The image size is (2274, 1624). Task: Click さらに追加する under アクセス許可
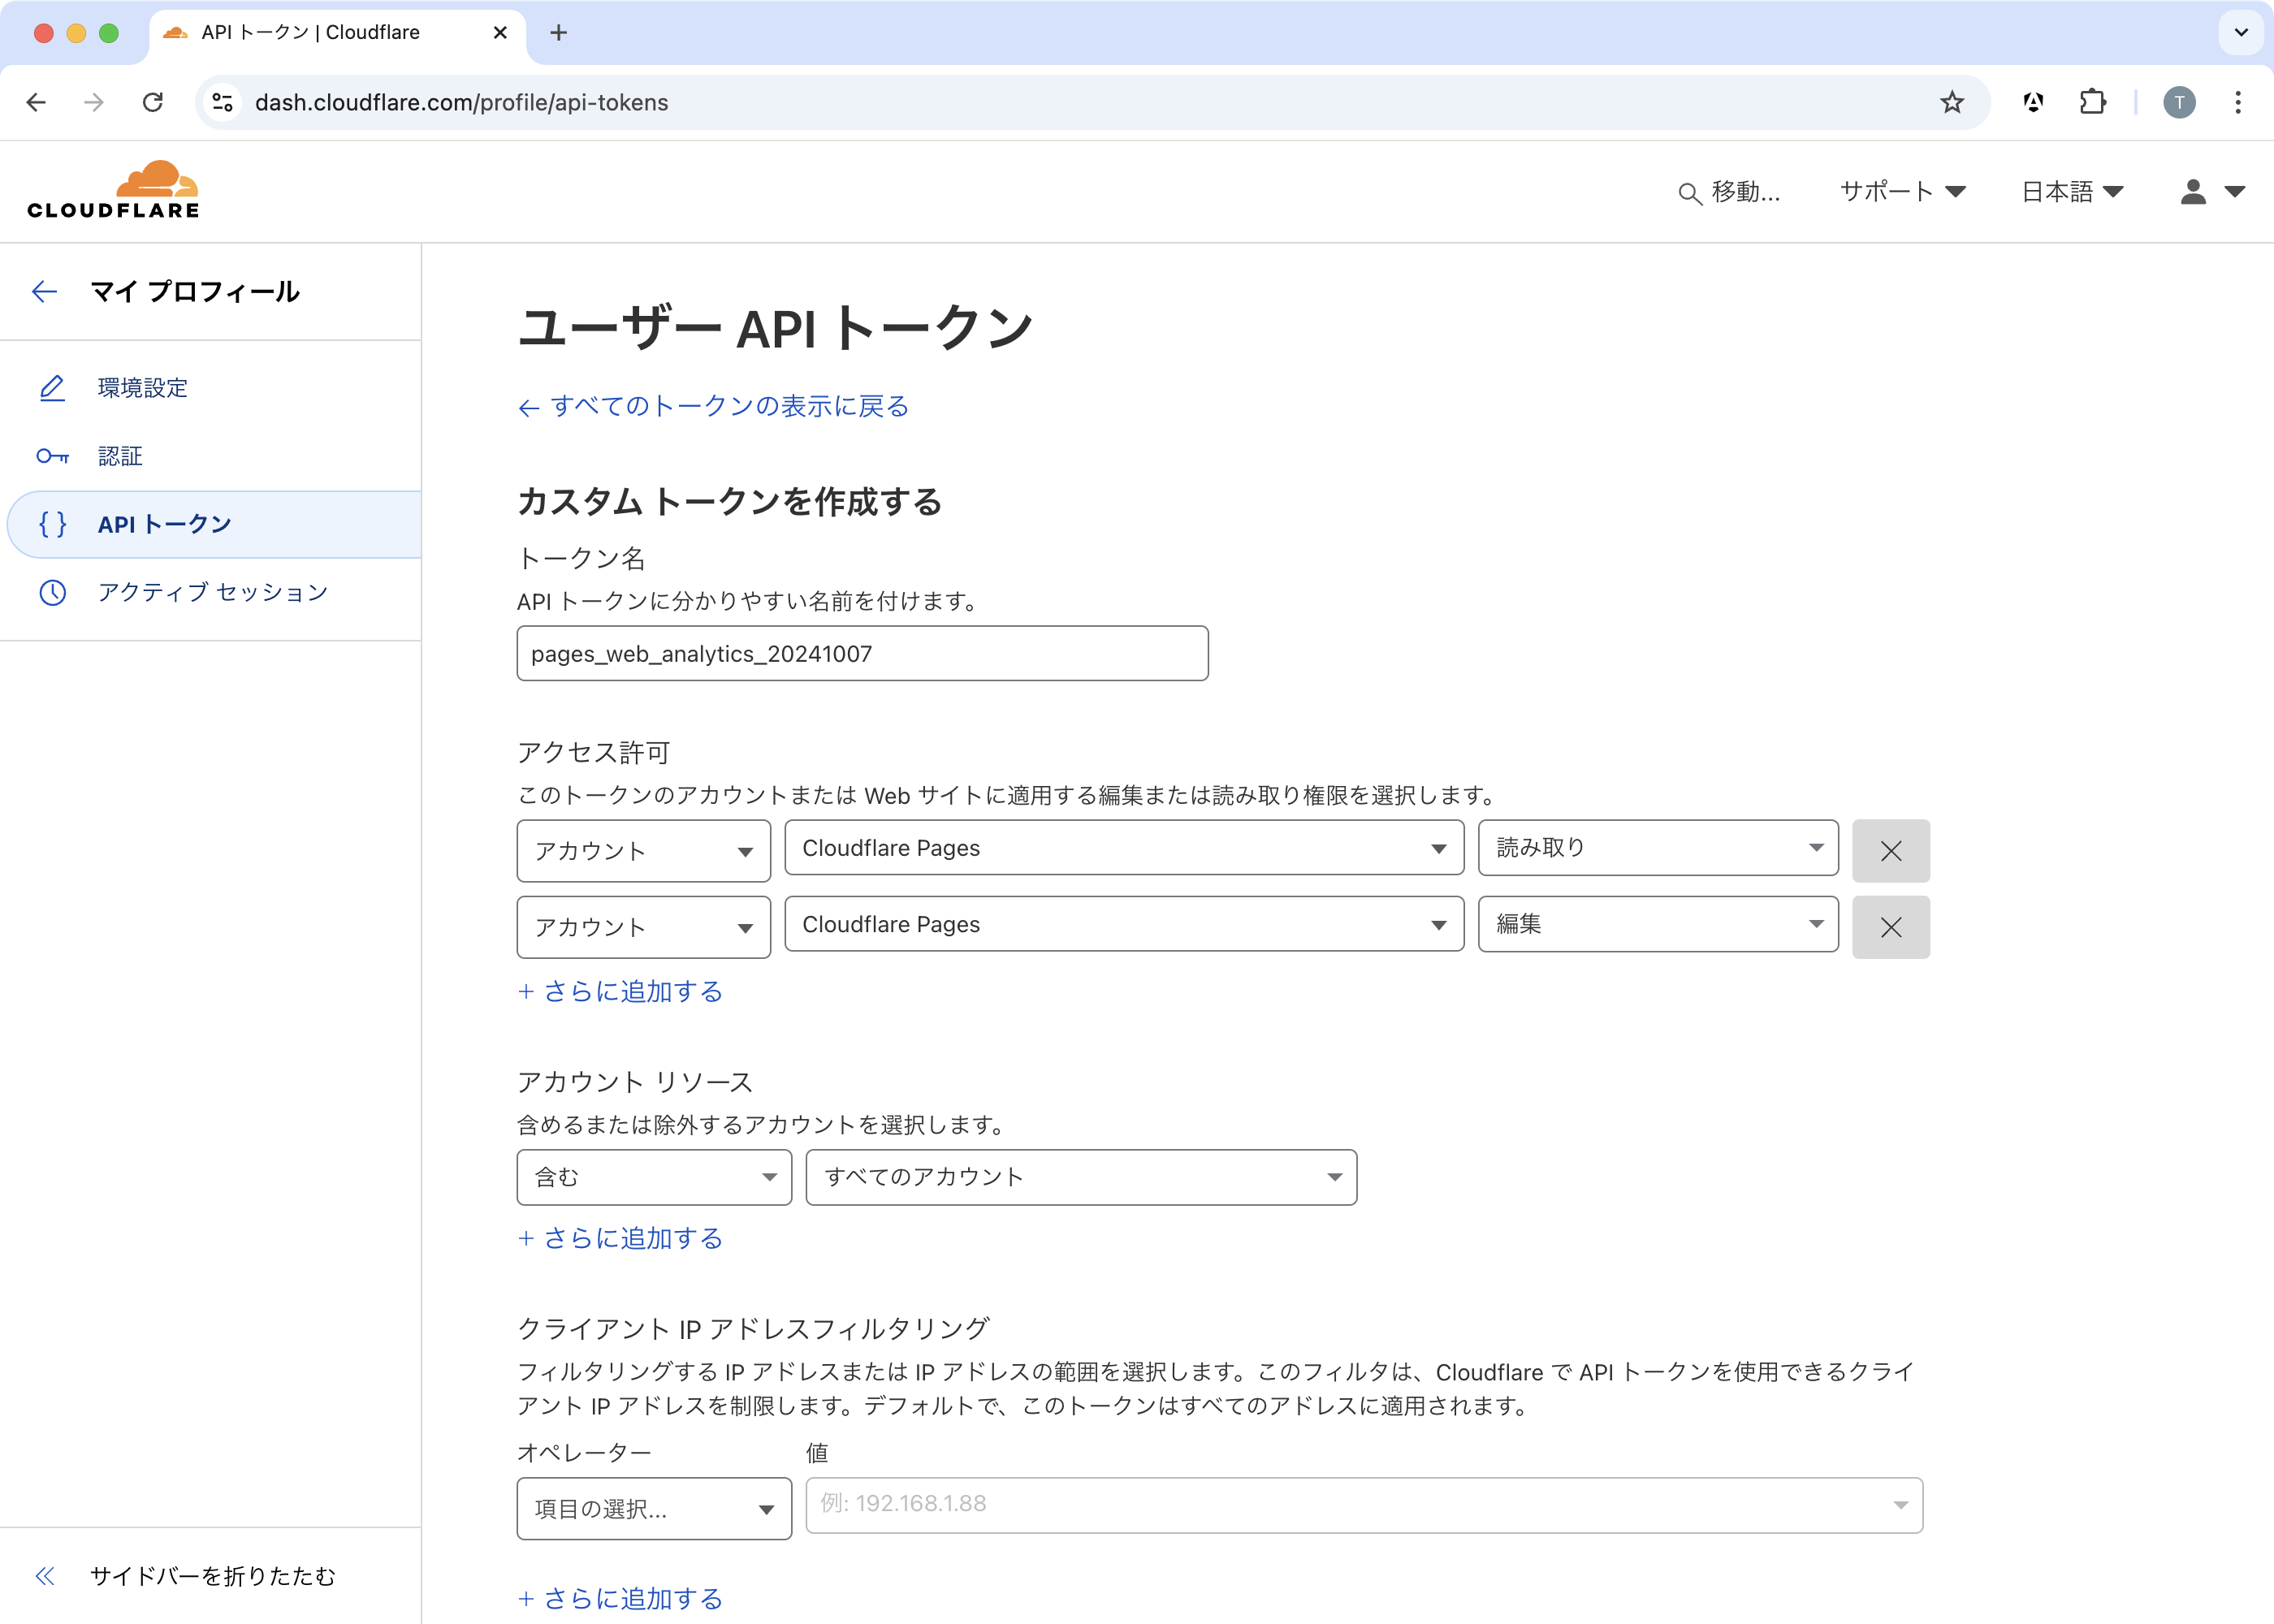620,992
